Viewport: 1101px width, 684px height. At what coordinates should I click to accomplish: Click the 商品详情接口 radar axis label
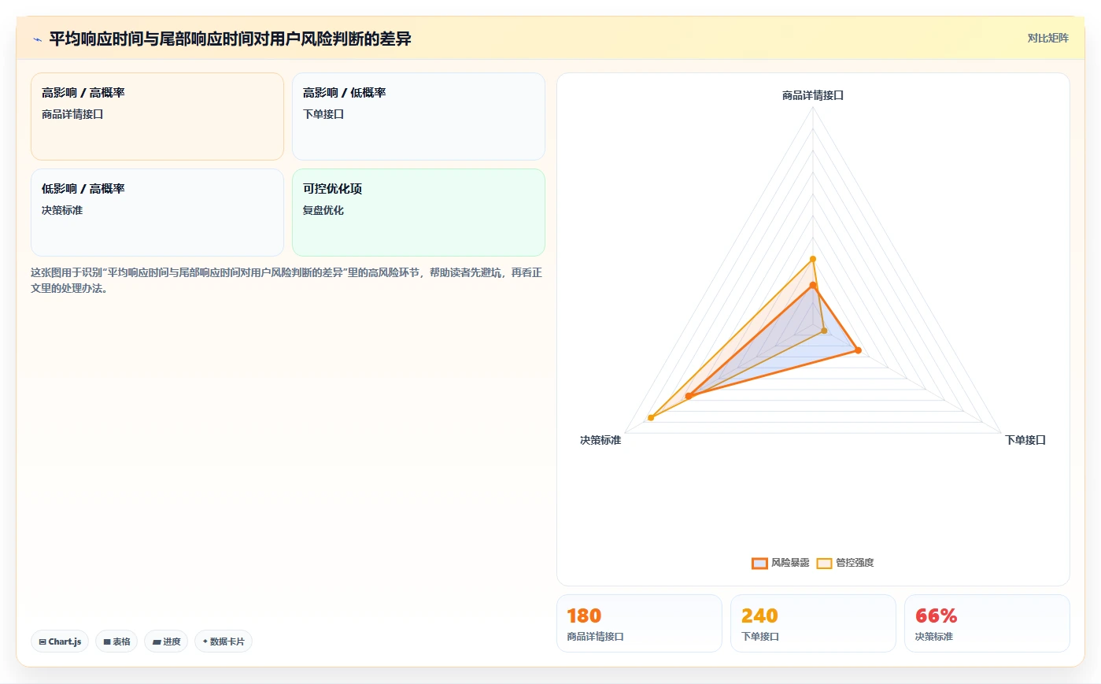click(813, 95)
